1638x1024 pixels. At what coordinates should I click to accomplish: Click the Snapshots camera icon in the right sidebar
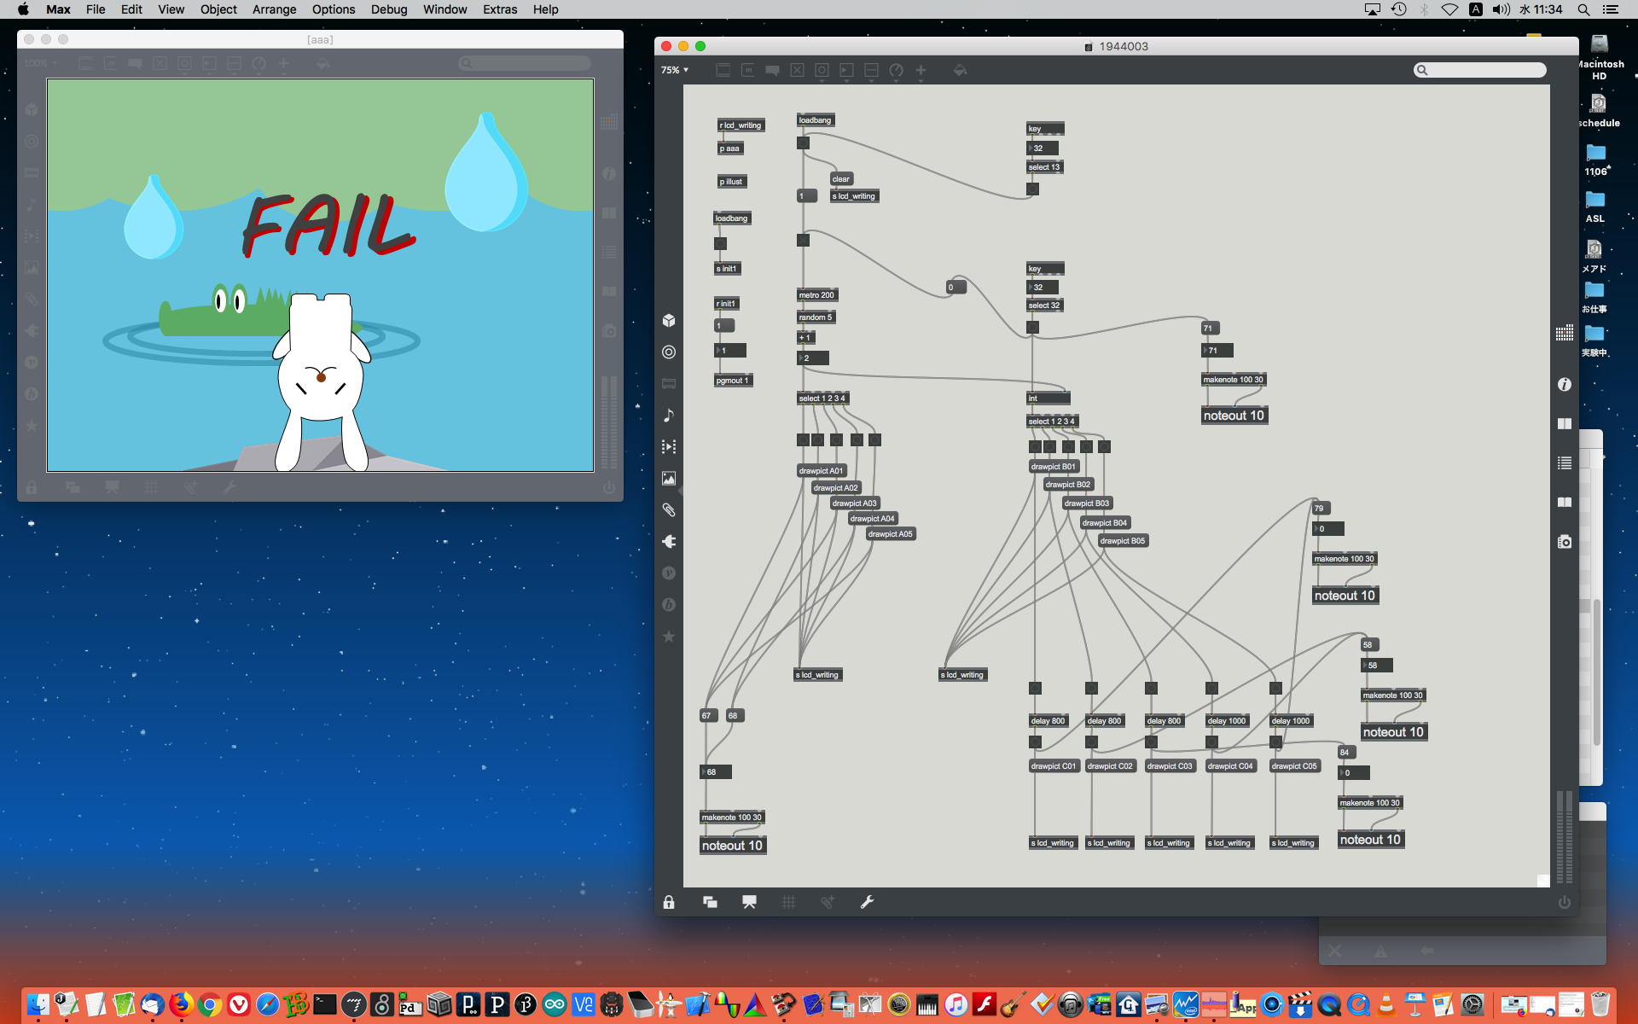(x=1564, y=542)
